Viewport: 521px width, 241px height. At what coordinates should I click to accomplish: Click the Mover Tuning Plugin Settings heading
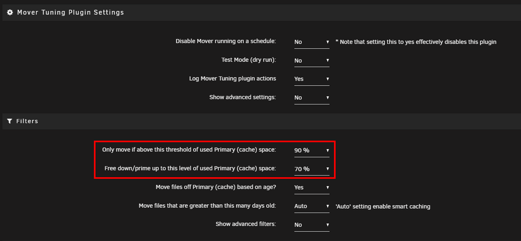pyautogui.click(x=70, y=12)
